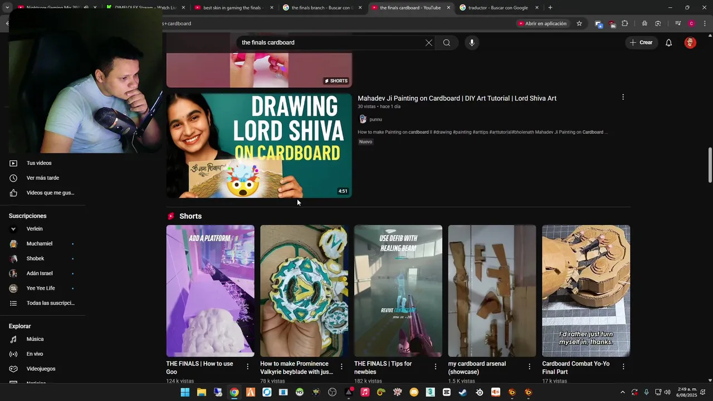Open Steam from the taskbar
The height and width of the screenshot is (401, 713).
tap(463, 392)
